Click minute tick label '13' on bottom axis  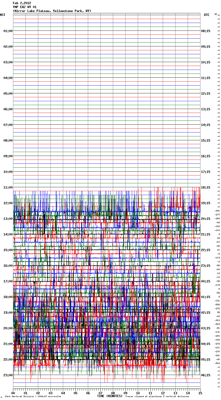[175, 393]
